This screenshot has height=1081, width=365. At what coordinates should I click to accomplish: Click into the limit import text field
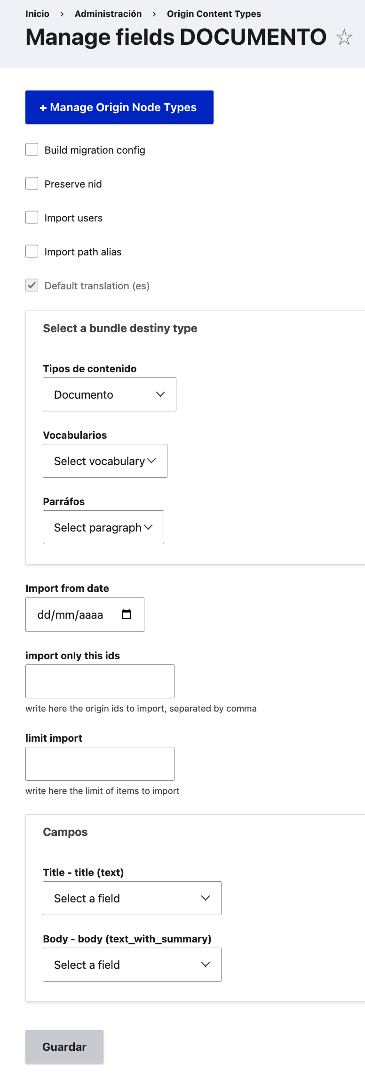[100, 764]
